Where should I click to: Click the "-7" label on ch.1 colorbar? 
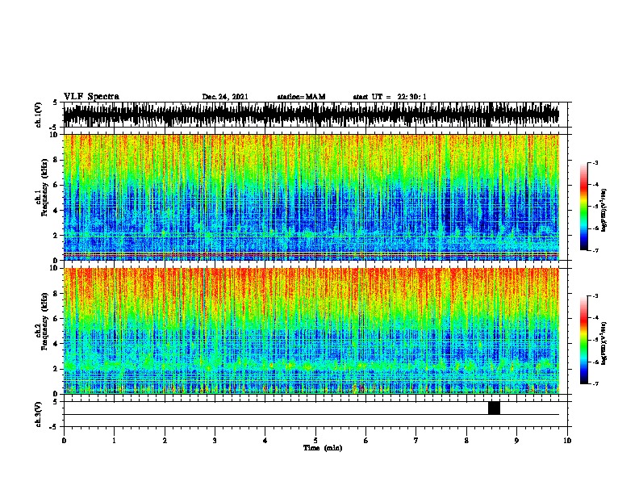595,250
